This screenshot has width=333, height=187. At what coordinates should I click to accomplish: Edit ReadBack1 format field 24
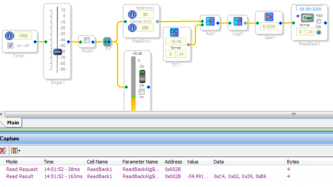coord(310,32)
